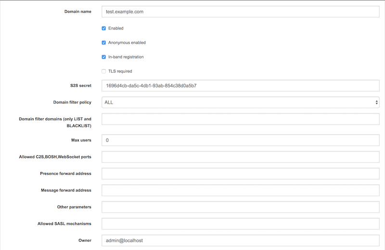The height and width of the screenshot is (250, 385).
Task: Click Allowed C2S,BOSH,WebSocket ports field
Action: point(241,157)
